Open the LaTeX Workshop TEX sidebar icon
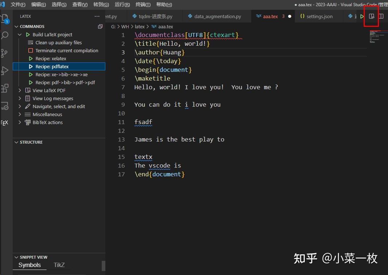Viewport: 388px width, 275px height. [x=5, y=123]
